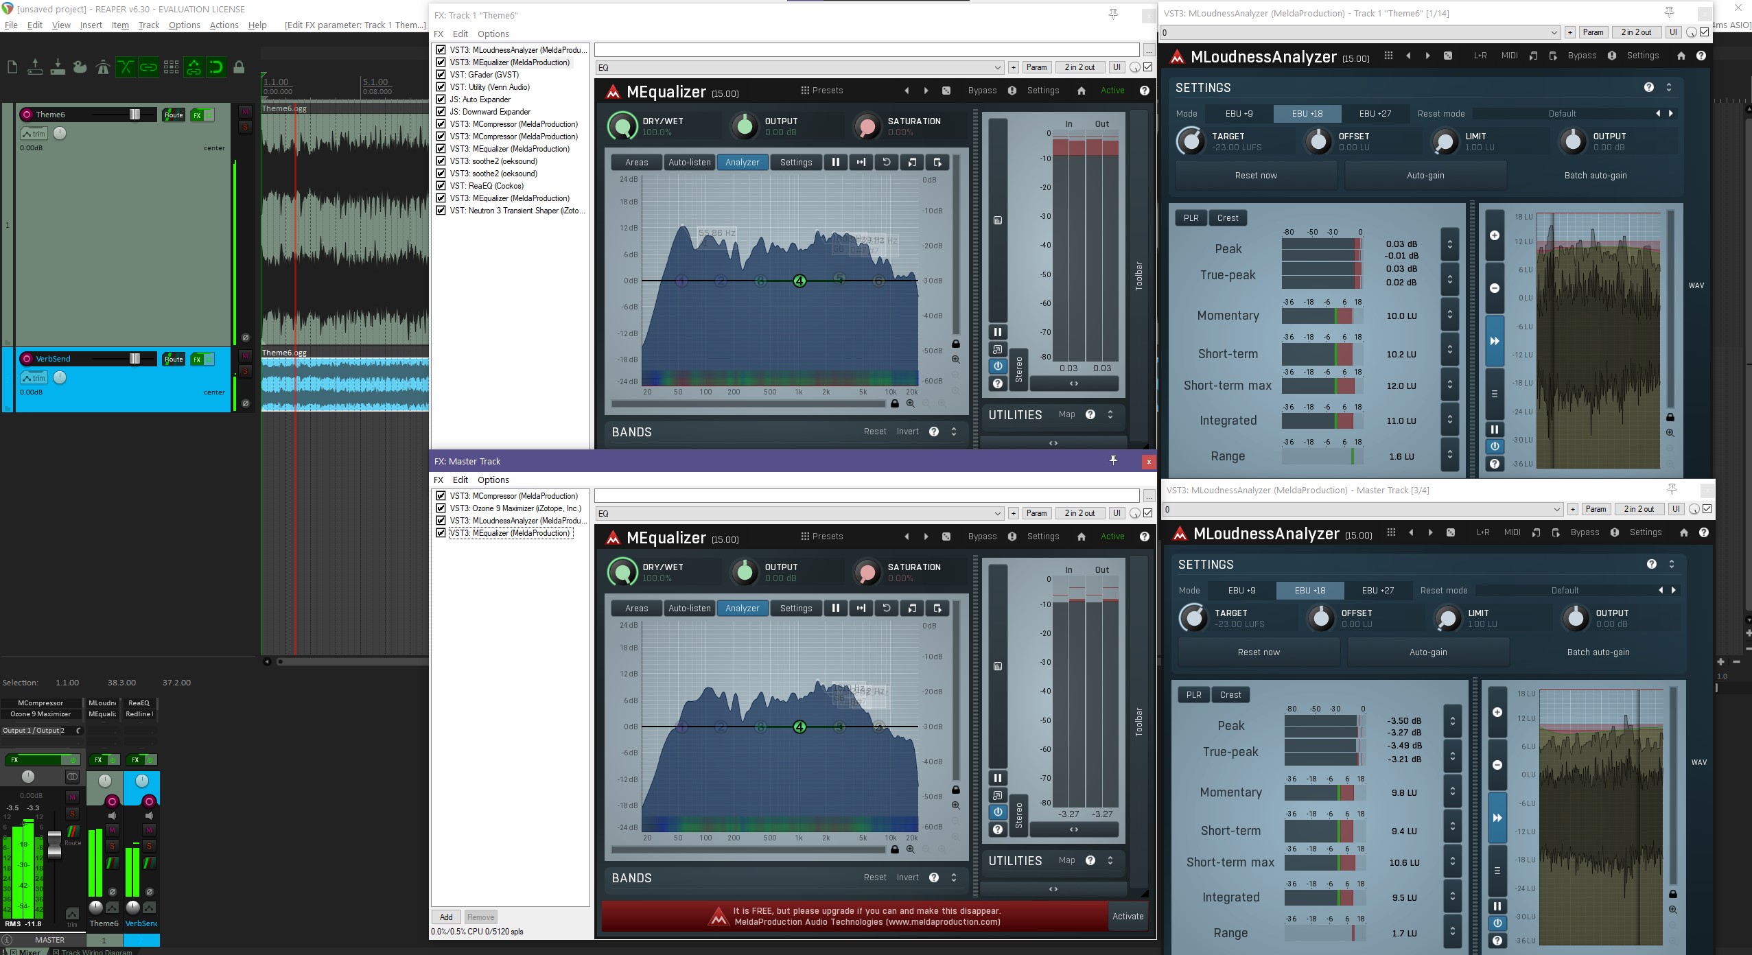Screen dimensions: 1752x955
Task: Open Reset mode Default selector in Master Track MLoudnessAnalyzer
Action: pyautogui.click(x=1565, y=591)
